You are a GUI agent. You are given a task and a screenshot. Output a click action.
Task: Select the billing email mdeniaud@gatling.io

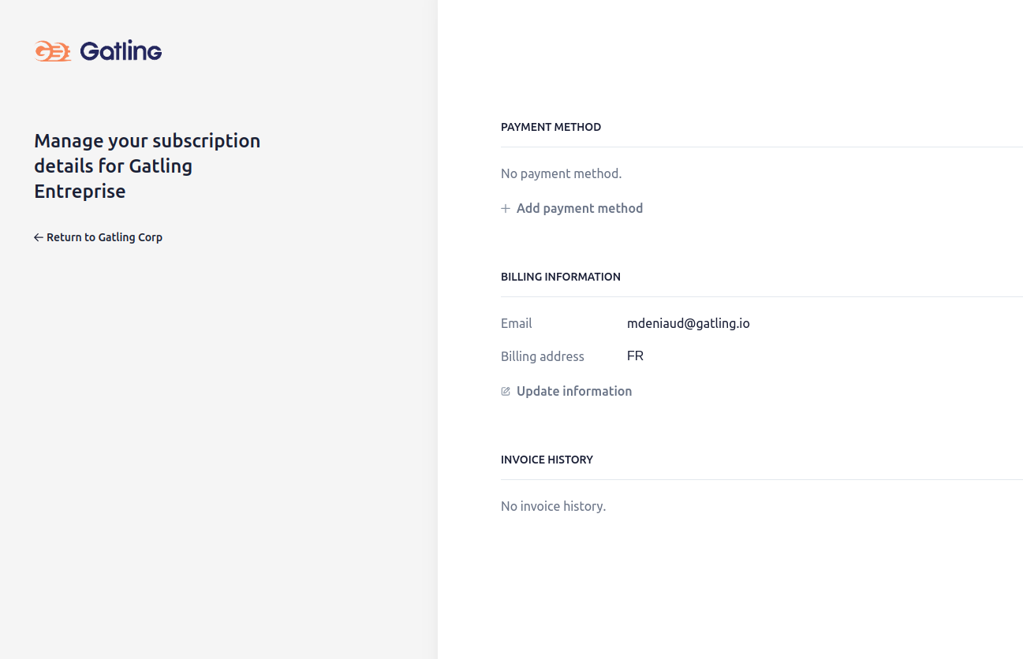point(688,323)
